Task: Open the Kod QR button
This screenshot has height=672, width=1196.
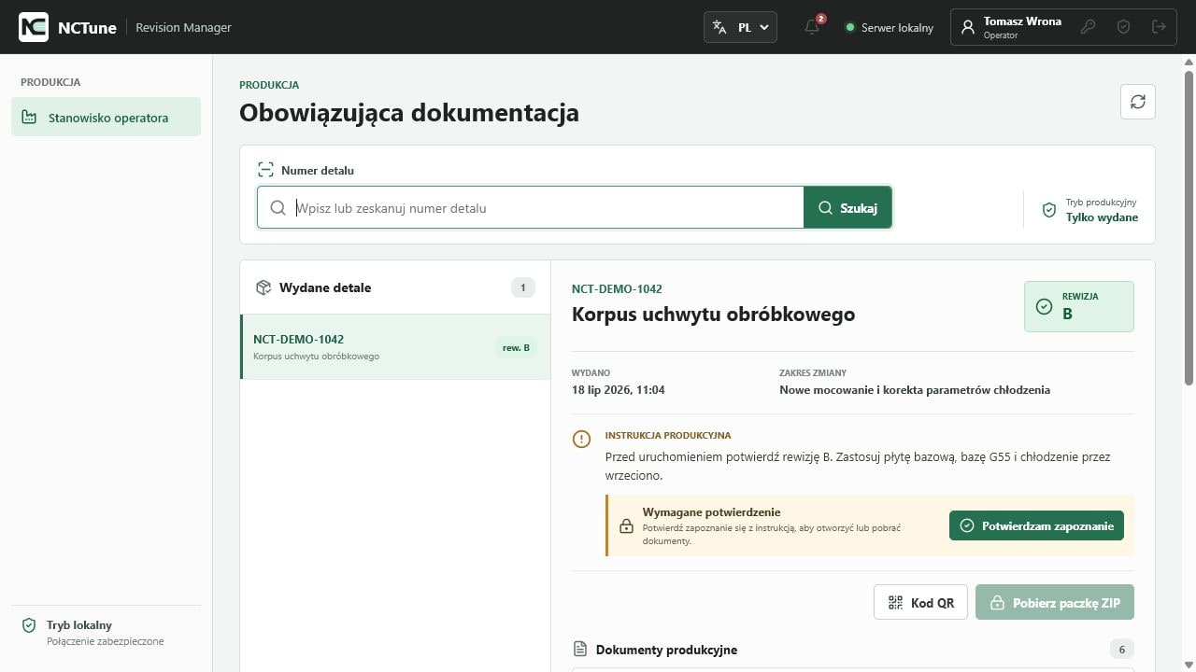Action: point(920,602)
